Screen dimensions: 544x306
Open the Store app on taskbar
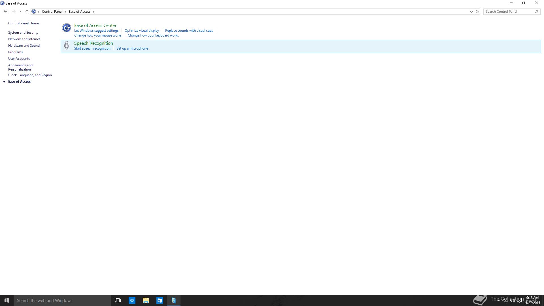tap(160, 300)
